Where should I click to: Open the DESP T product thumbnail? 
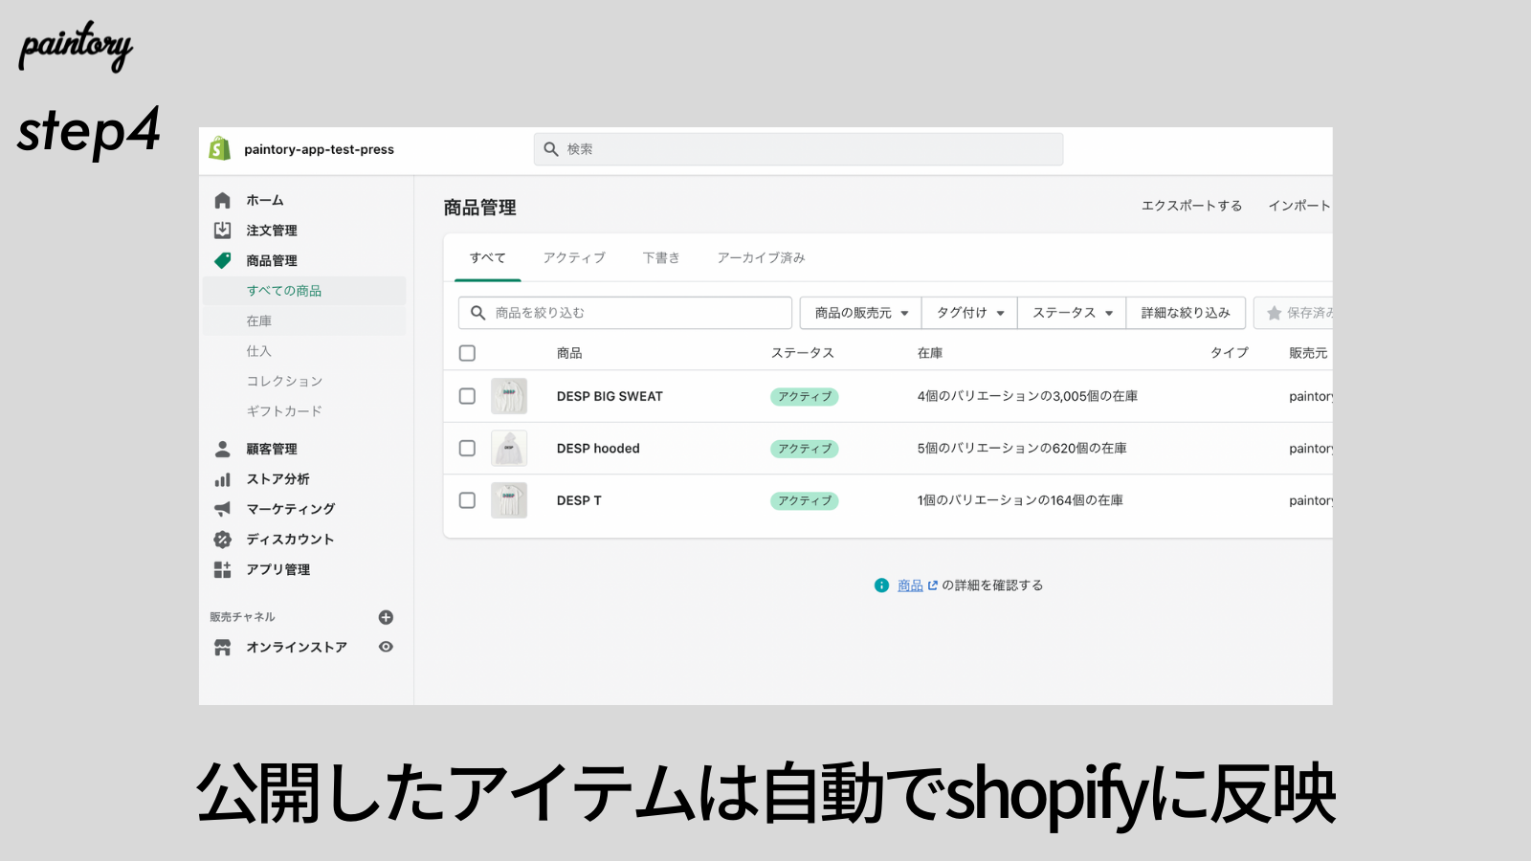pyautogui.click(x=509, y=500)
